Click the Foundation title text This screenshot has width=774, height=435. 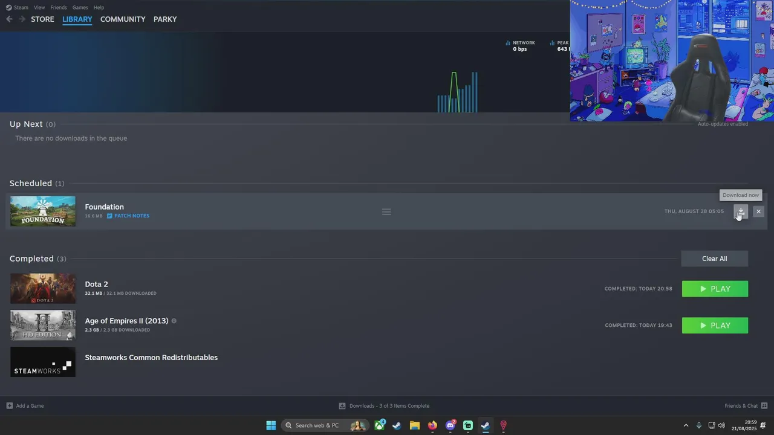coord(105,207)
